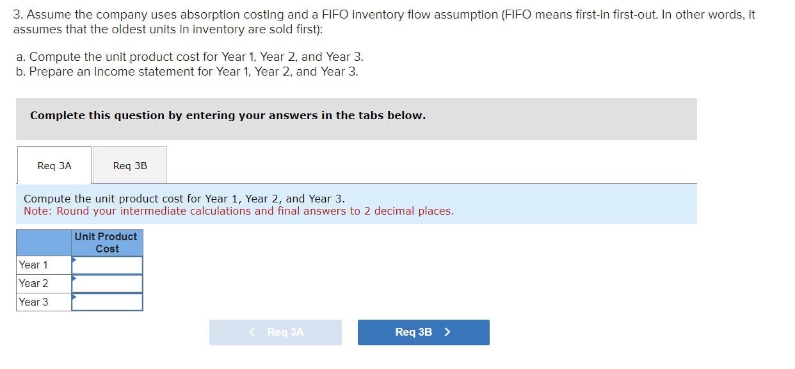
Task: Click the back chevron on Req 3A button
Action: tap(252, 332)
